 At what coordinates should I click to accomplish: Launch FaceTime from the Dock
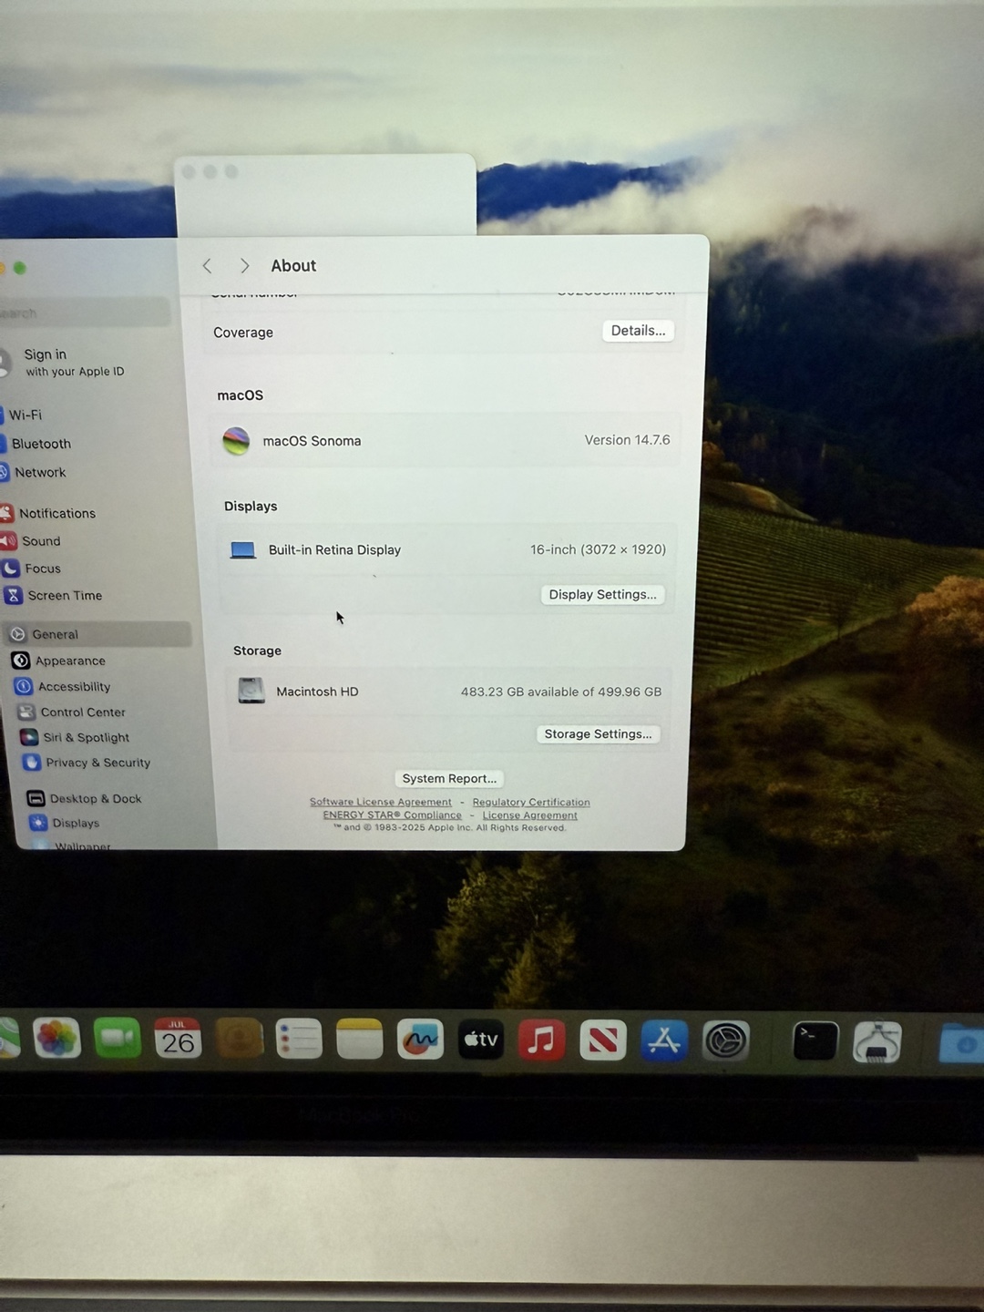click(118, 1039)
